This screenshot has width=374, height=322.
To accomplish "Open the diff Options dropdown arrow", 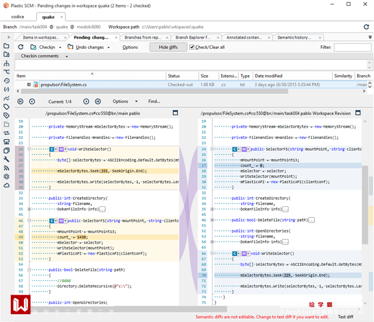I will (136, 101).
